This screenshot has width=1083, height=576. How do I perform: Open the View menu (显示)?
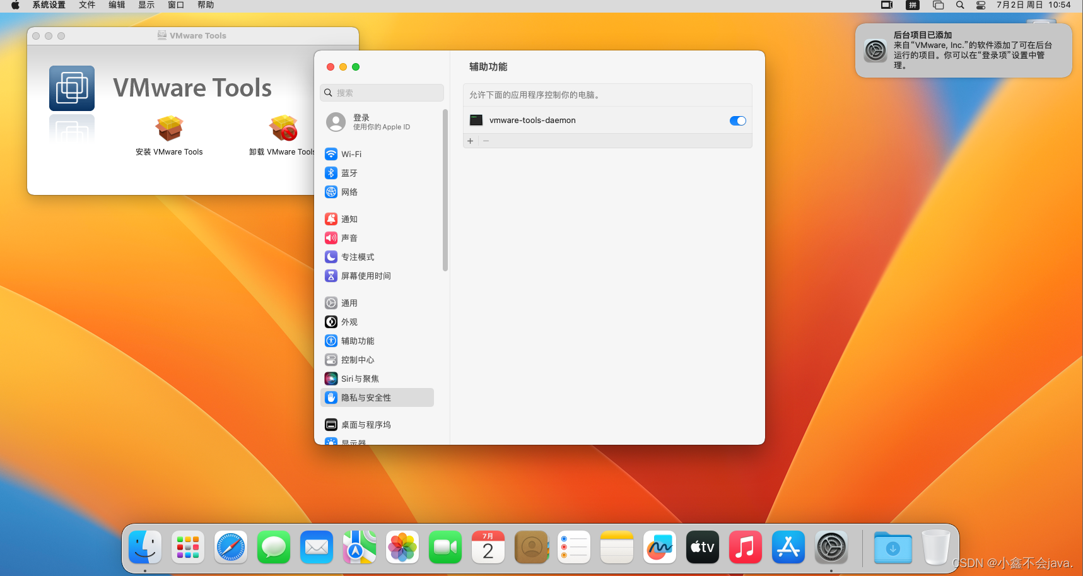(x=146, y=5)
